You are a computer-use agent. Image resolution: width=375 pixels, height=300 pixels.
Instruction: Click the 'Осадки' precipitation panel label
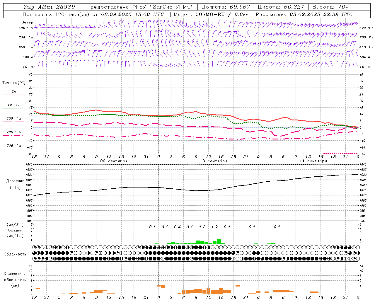(x=15, y=230)
